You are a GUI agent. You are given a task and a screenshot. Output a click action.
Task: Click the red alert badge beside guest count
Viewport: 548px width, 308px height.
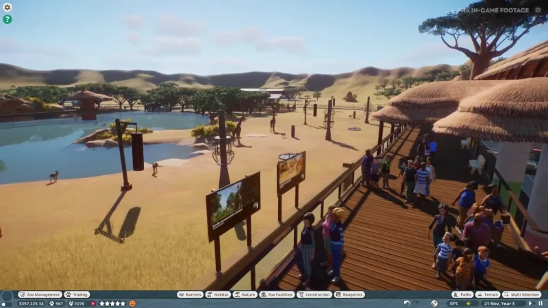pos(92,303)
